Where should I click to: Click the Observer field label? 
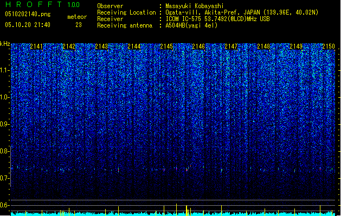pos(110,6)
